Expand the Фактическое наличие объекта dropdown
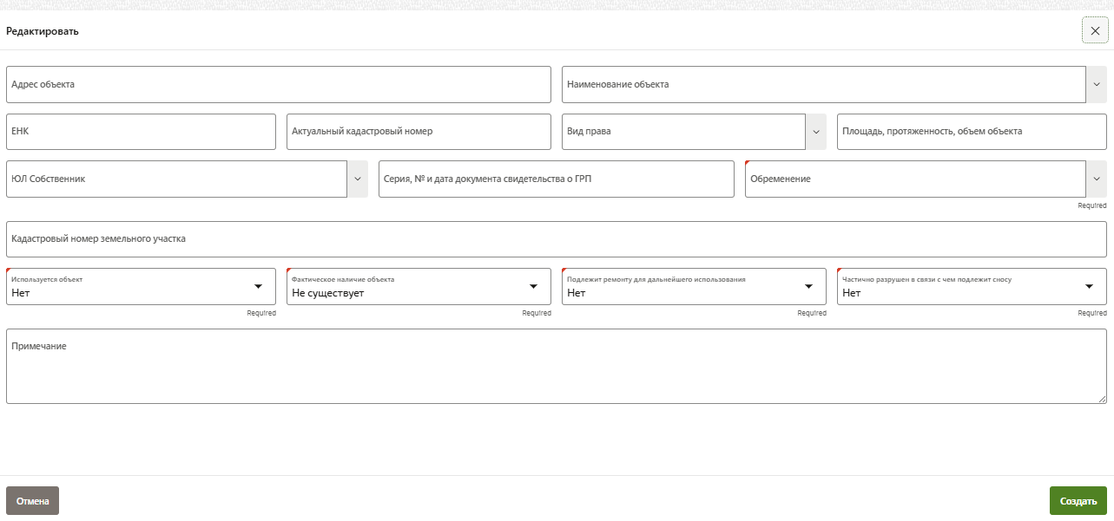The image size is (1114, 521). 533,287
